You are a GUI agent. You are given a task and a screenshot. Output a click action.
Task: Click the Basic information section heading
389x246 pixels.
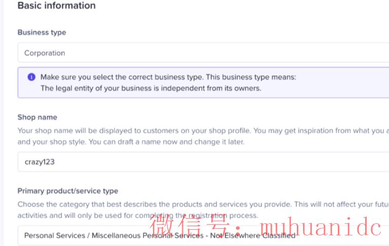tap(56, 6)
